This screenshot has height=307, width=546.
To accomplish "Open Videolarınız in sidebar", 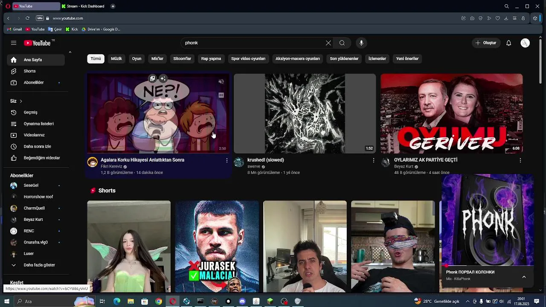I will tap(36, 135).
